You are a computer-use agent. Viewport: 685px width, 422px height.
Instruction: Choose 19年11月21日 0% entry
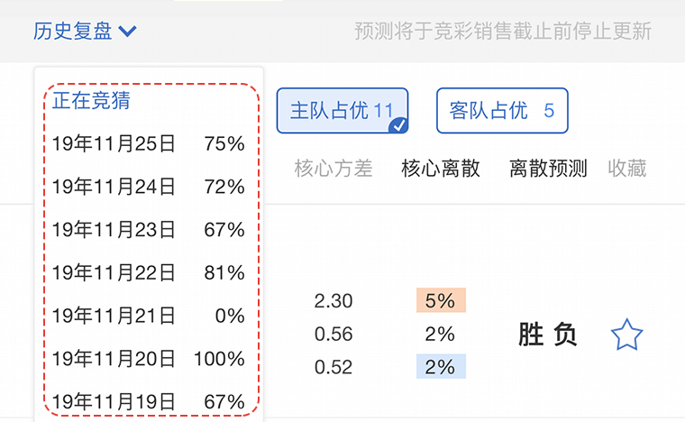(x=149, y=316)
